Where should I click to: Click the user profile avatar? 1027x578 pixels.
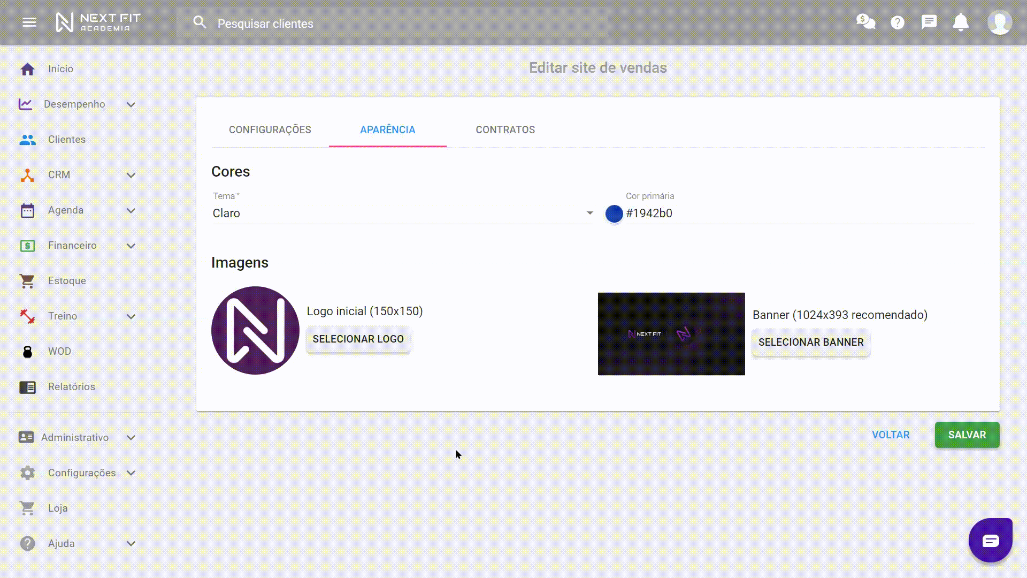(999, 22)
